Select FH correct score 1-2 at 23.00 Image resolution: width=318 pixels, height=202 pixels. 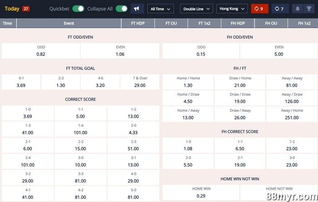(292, 145)
